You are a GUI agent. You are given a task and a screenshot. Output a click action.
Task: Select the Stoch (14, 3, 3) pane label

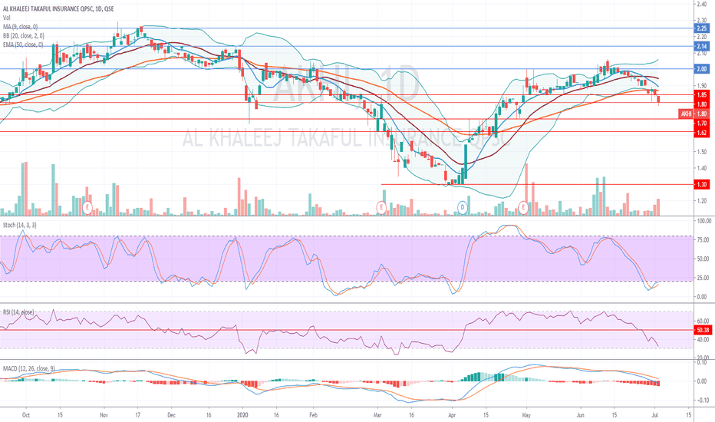[x=20, y=226]
